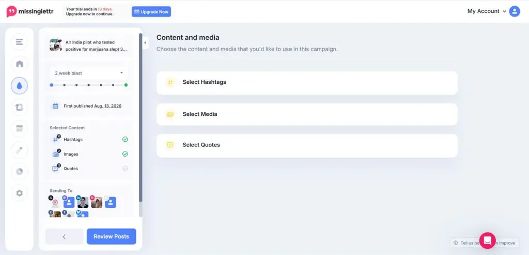Select the LinkedIn profile avatar
The height and width of the screenshot is (255, 529).
pyautogui.click(x=82, y=202)
